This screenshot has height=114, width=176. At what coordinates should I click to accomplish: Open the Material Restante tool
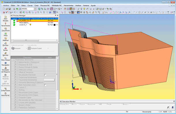click(5, 77)
